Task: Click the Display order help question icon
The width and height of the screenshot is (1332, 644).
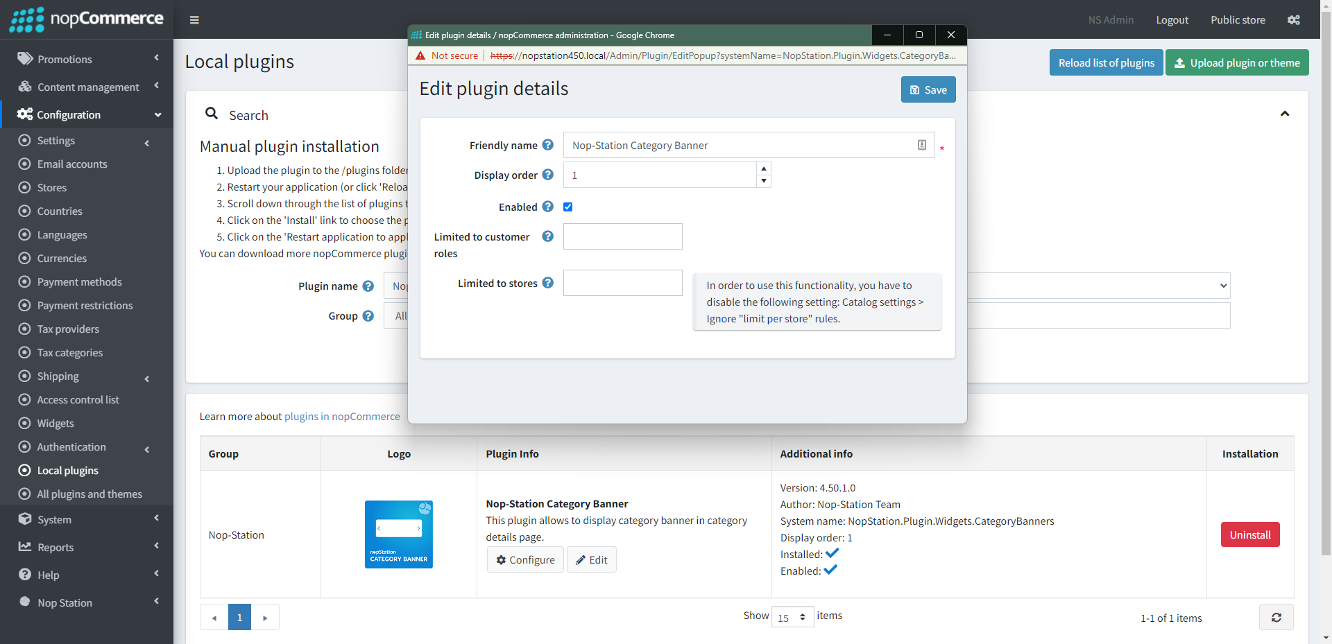Action: click(x=548, y=175)
